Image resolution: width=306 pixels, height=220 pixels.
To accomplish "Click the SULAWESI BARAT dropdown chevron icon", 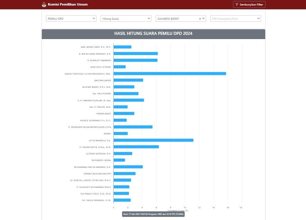I will tap(203, 18).
